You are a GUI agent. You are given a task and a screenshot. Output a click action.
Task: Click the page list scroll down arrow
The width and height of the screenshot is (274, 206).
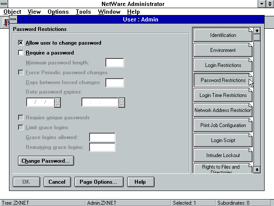coord(257,170)
